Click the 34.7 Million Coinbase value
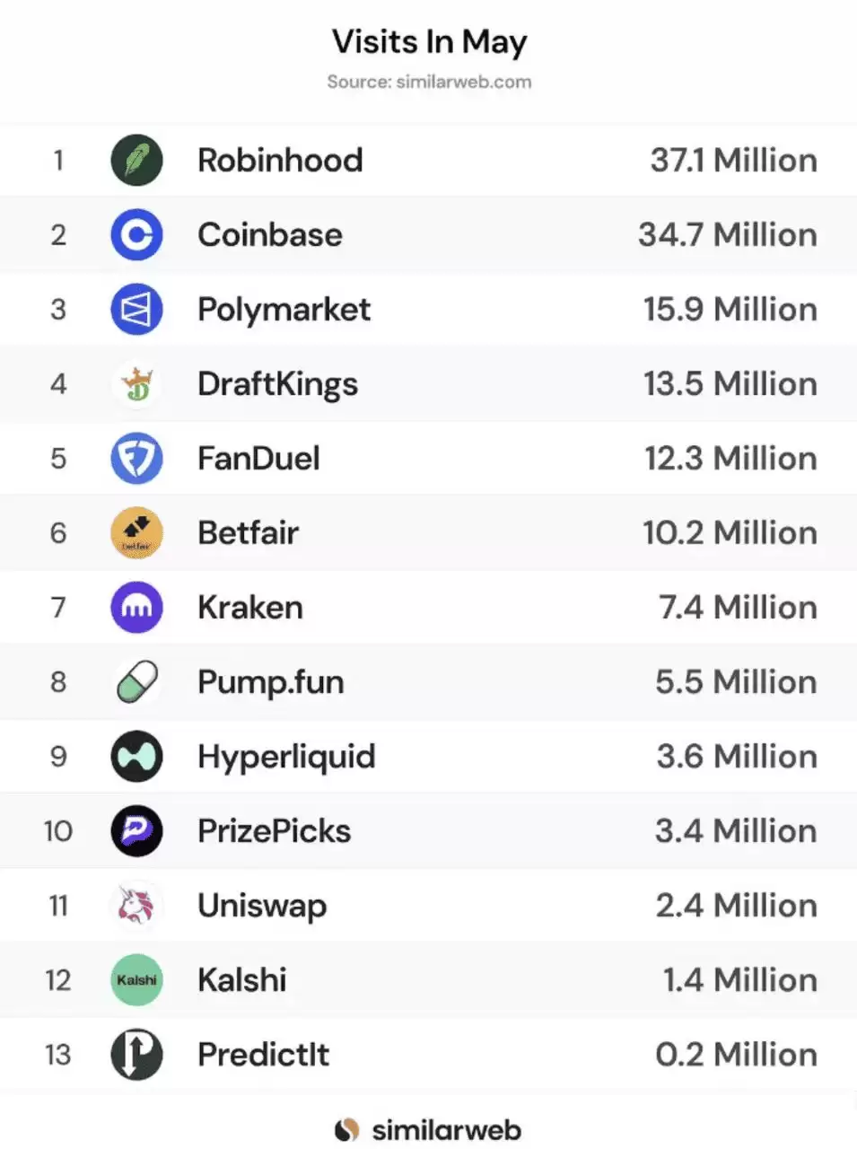The image size is (857, 1149). [727, 235]
